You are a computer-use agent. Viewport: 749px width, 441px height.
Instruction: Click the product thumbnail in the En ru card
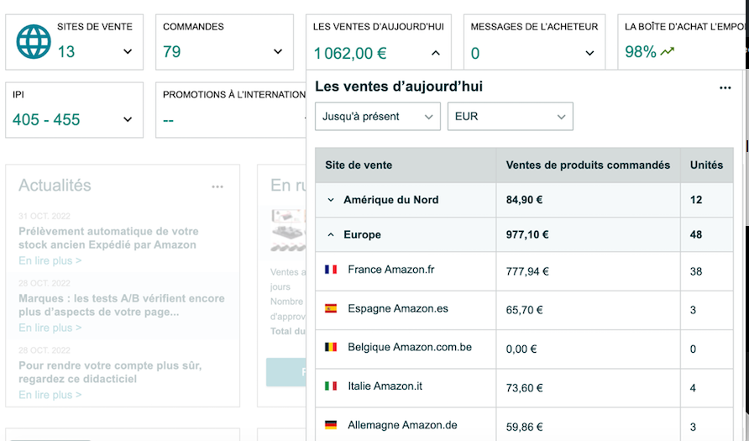click(x=288, y=230)
